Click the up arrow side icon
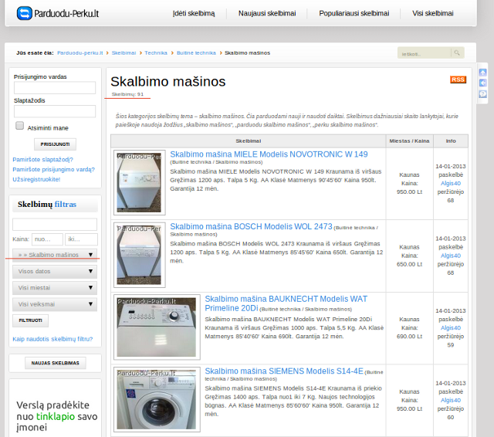The width and height of the screenshot is (494, 437). pyautogui.click(x=482, y=72)
